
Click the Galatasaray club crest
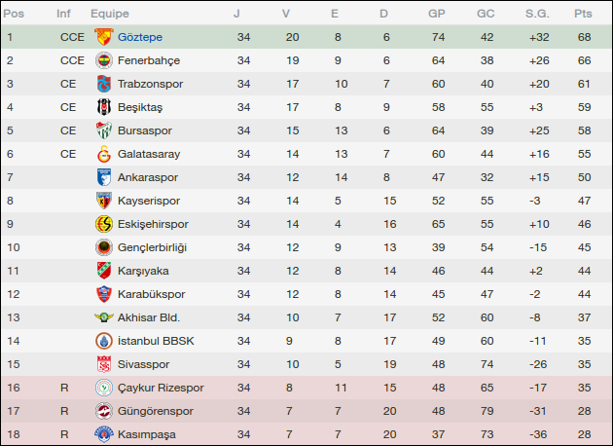tap(103, 154)
